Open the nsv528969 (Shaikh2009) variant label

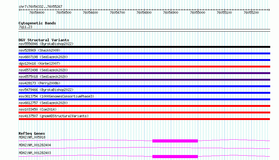coord(39,50)
